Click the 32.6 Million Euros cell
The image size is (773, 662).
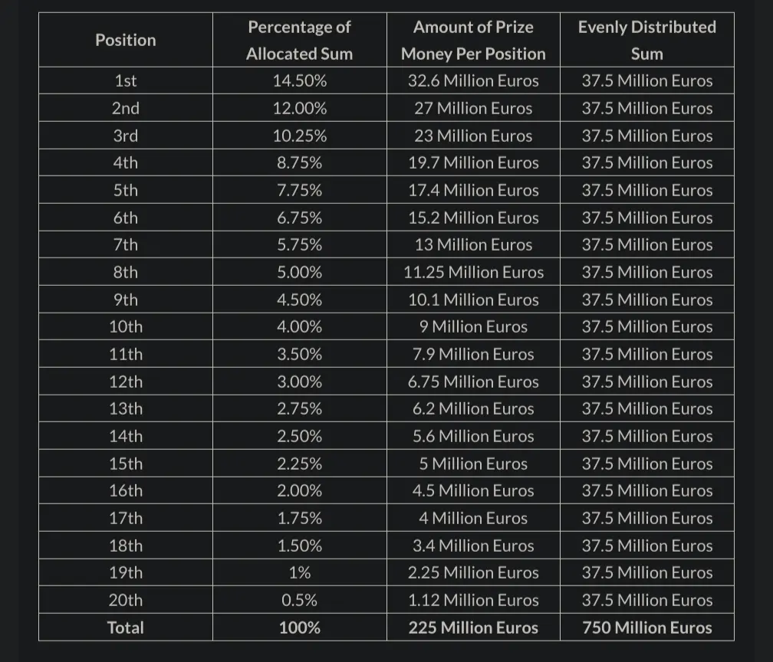(473, 80)
